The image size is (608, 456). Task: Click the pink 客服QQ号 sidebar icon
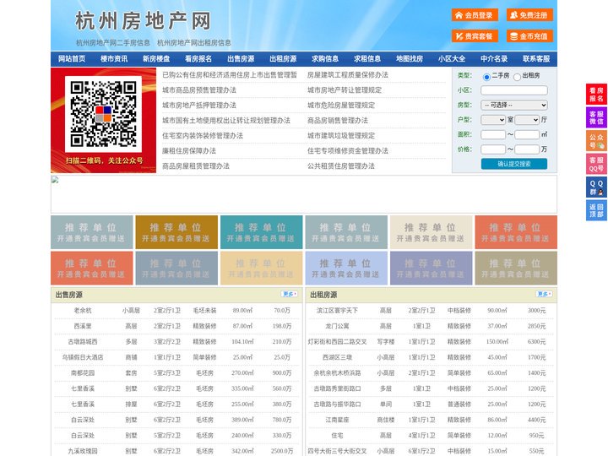click(x=596, y=164)
